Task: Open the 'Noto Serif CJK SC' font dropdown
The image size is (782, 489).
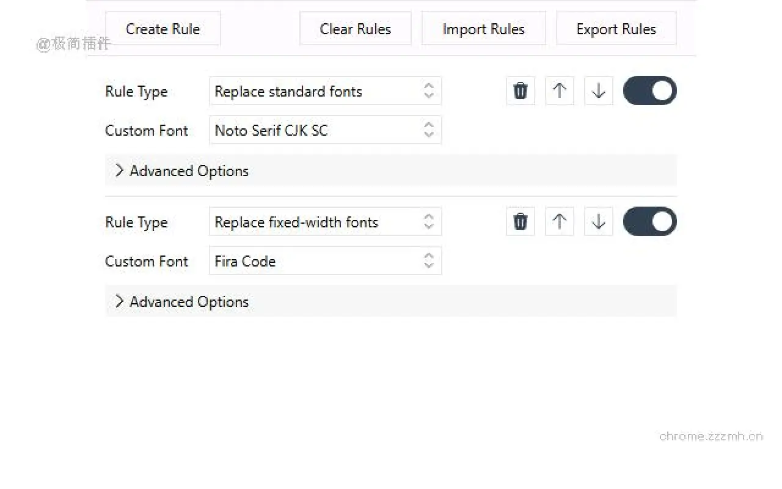Action: coord(325,130)
